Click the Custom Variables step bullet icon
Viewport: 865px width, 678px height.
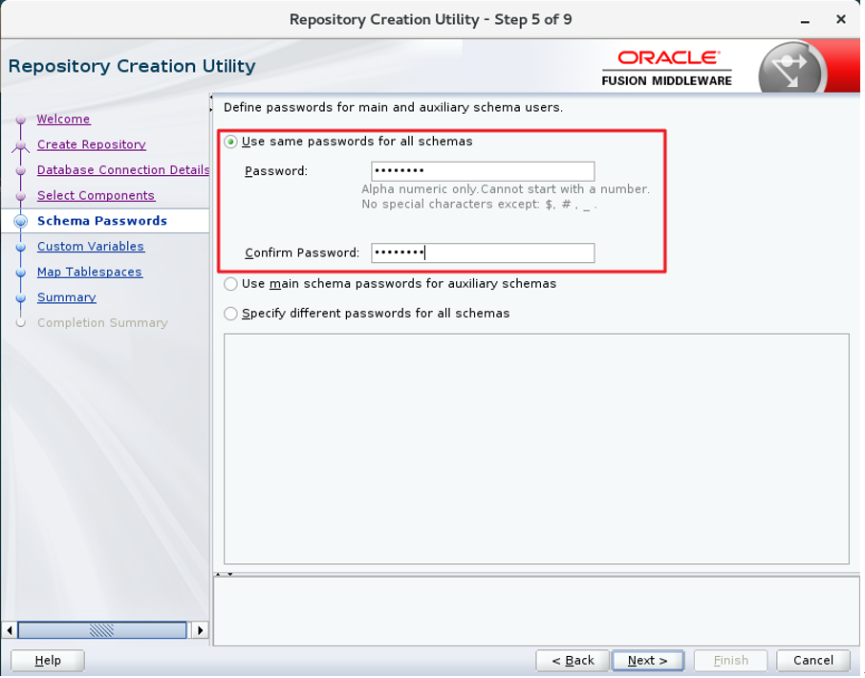click(21, 248)
